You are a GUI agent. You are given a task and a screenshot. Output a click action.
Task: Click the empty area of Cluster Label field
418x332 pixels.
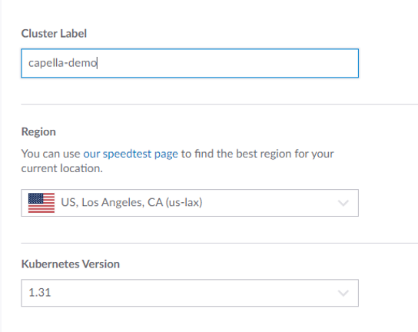click(x=227, y=63)
